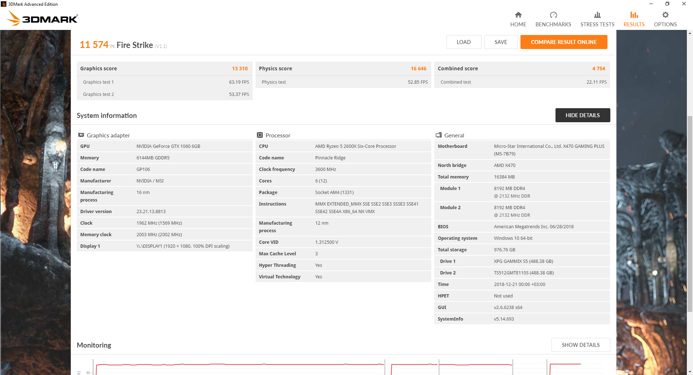Click the Processor section chip icon

point(260,135)
